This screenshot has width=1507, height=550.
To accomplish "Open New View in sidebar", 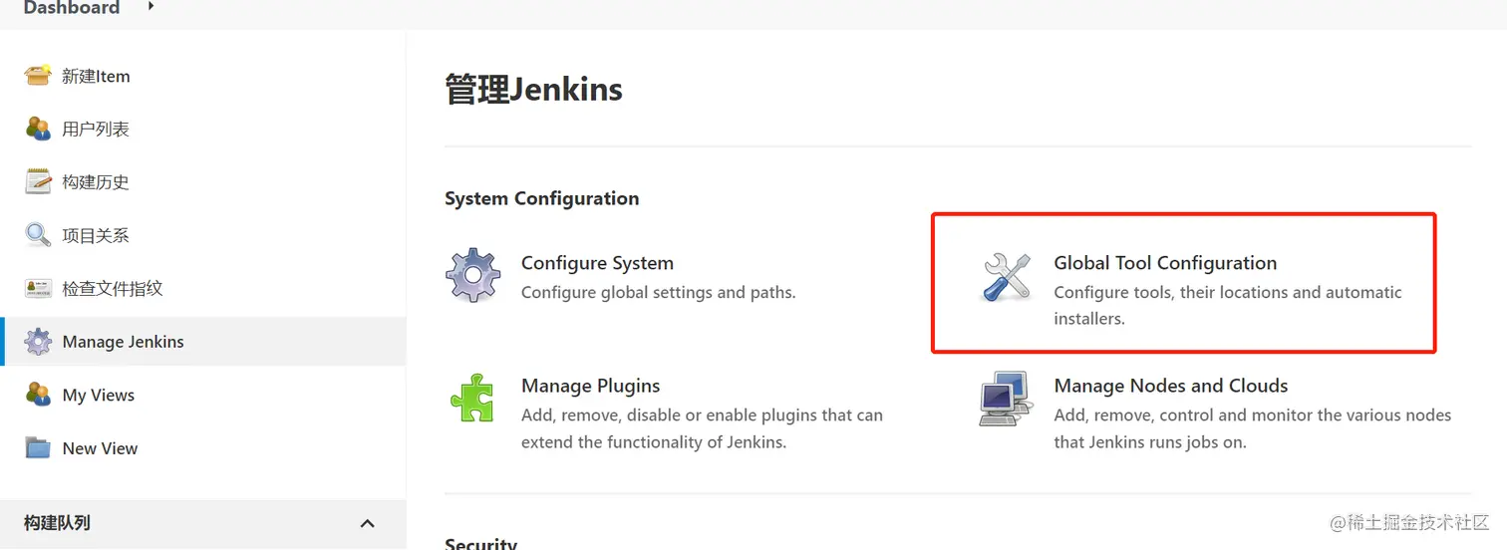I will tap(100, 448).
